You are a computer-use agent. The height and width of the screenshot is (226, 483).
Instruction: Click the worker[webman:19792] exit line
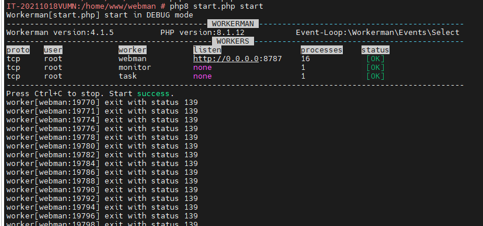pyautogui.click(x=102, y=199)
